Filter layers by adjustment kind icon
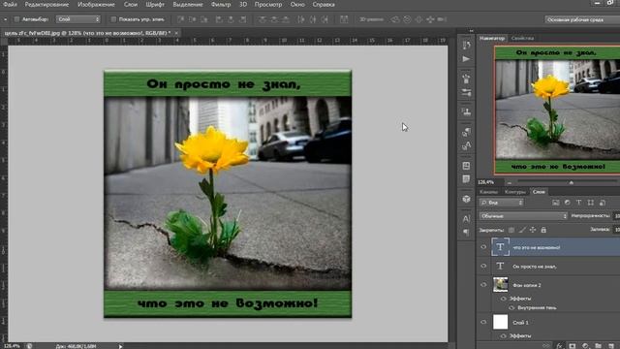This screenshot has width=620, height=349. pos(568,203)
